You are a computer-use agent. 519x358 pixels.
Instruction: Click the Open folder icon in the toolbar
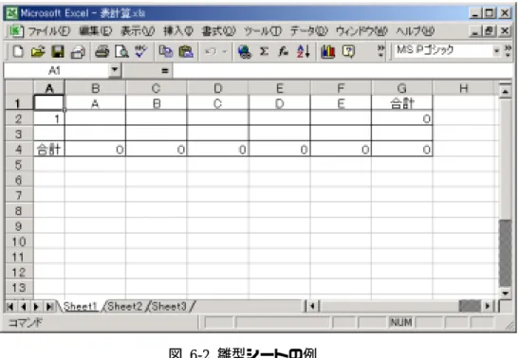(38, 51)
